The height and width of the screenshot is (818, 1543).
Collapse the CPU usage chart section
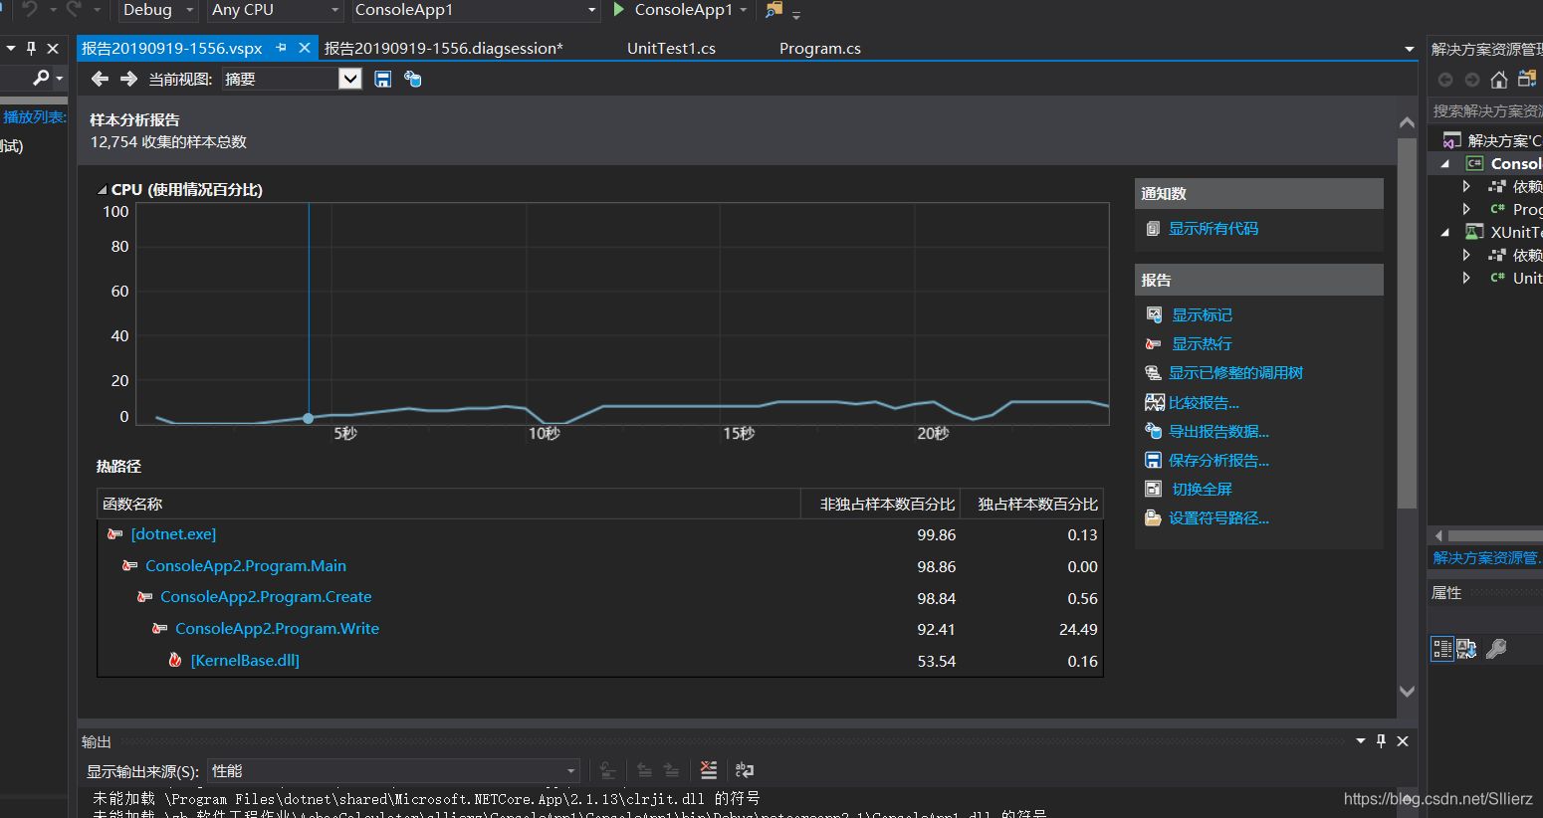tap(102, 190)
